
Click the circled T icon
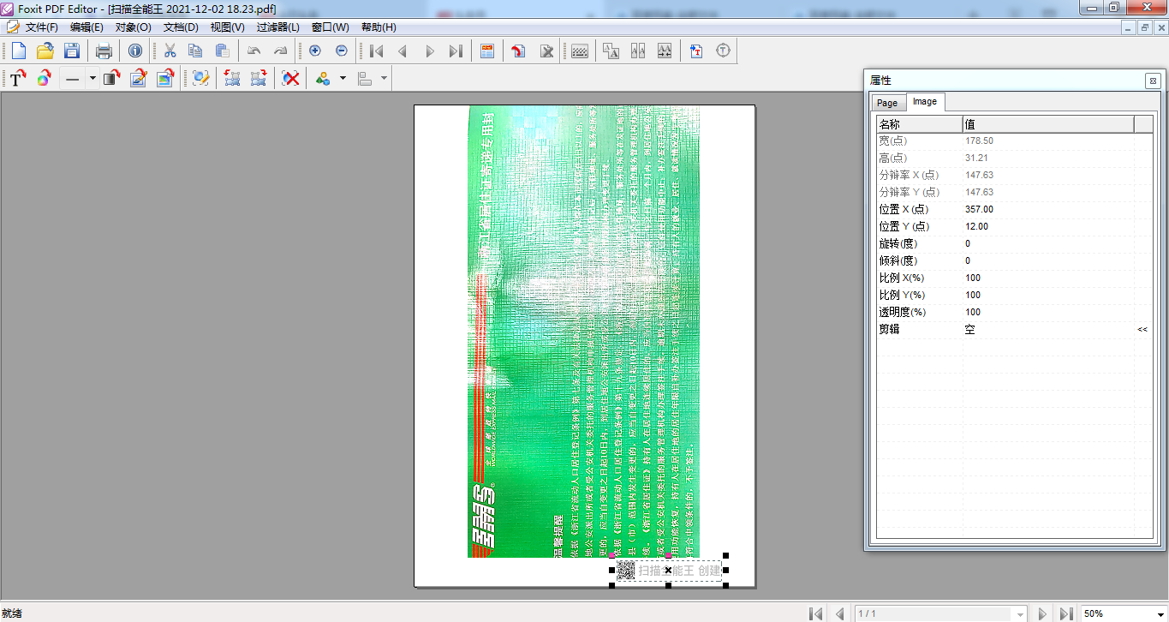[724, 51]
